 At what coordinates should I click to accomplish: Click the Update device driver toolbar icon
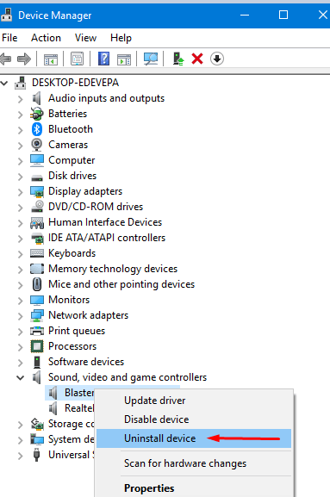[x=178, y=59]
